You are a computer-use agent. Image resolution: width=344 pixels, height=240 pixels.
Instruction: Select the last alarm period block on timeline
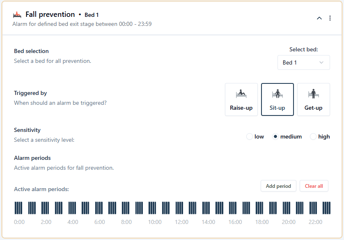point(327,208)
